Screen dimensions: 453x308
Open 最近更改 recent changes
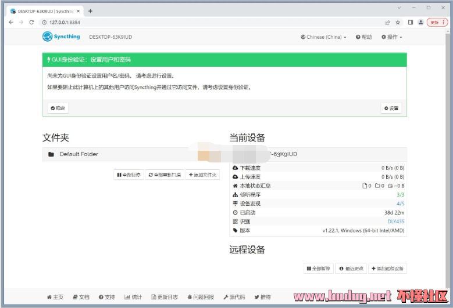pos(351,268)
